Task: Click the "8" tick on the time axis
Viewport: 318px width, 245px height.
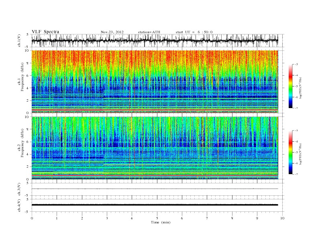Action: [x=232, y=218]
